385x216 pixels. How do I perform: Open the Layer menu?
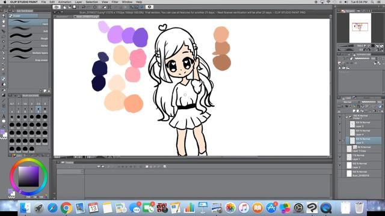coord(78,2)
